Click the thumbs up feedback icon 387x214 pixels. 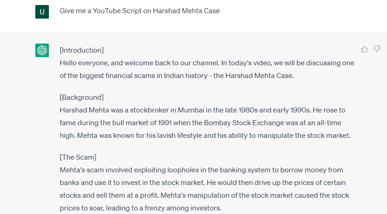(364, 49)
